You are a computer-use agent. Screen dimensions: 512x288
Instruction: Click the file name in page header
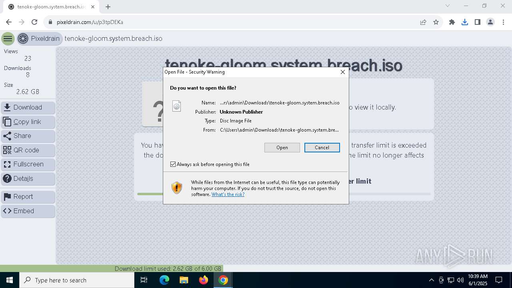click(x=113, y=39)
